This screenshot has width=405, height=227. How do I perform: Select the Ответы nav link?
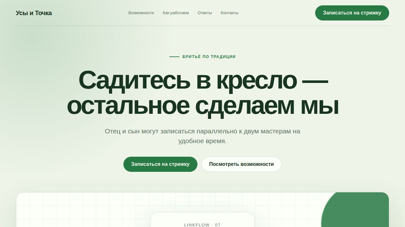(x=205, y=13)
